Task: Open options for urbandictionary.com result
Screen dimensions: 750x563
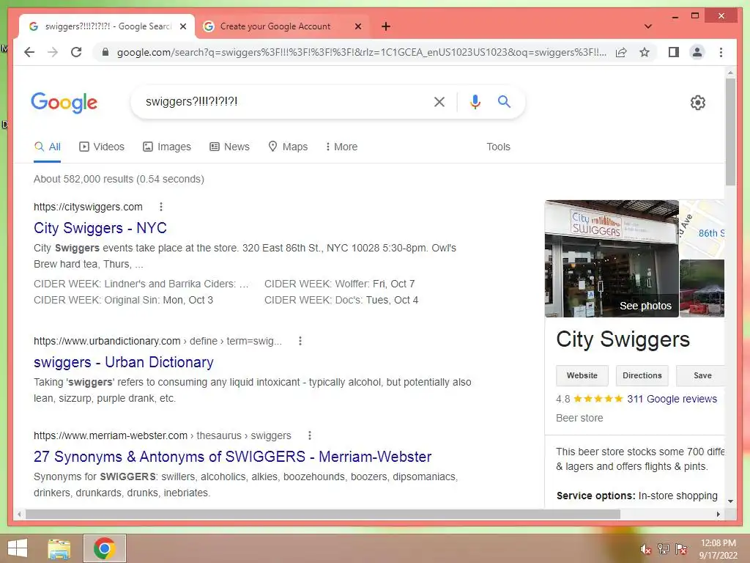Action: (x=300, y=342)
